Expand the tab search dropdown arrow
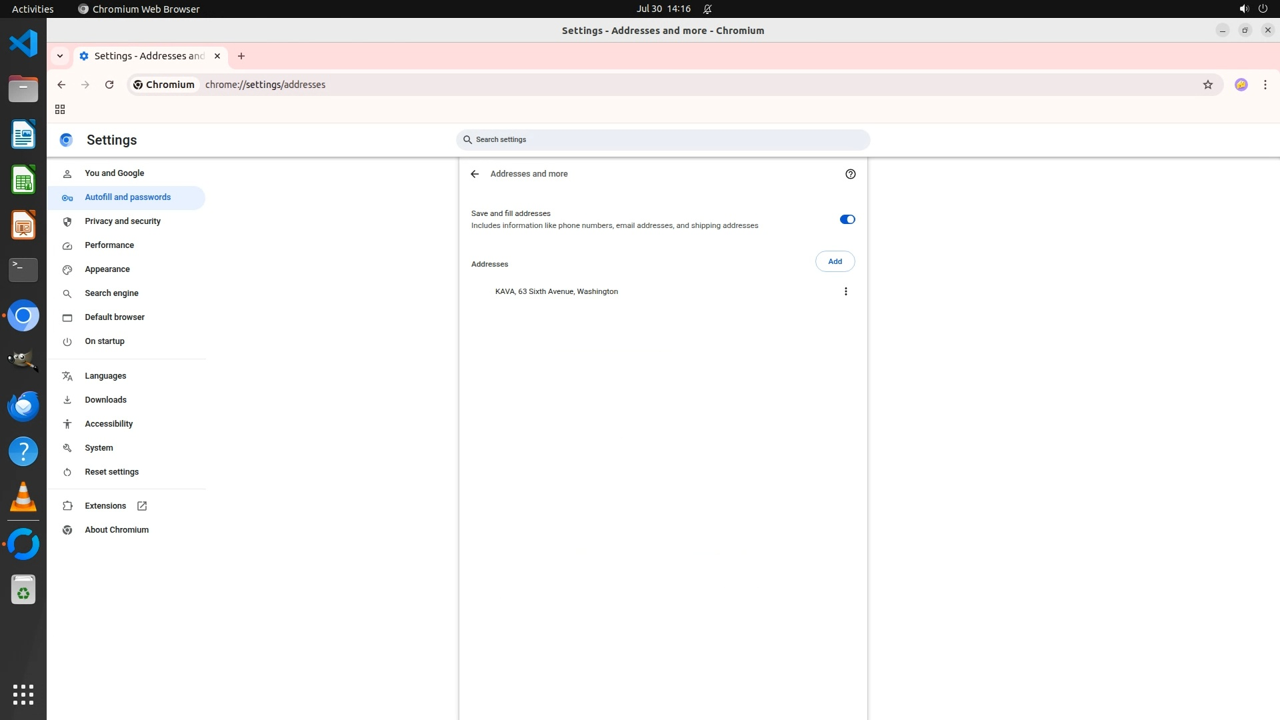 pos(60,56)
